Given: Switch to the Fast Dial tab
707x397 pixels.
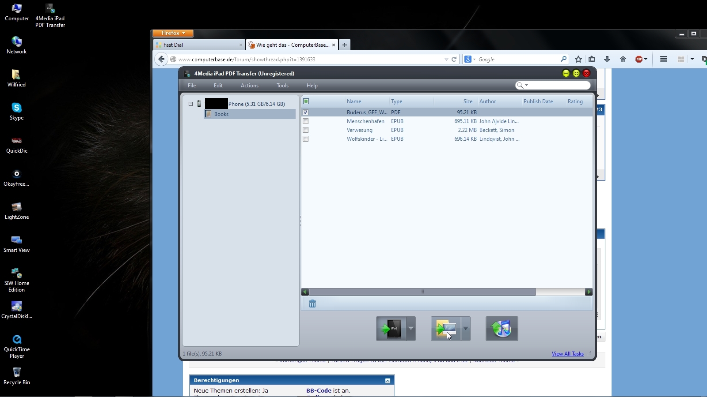Looking at the screenshot, I should [x=199, y=45].
